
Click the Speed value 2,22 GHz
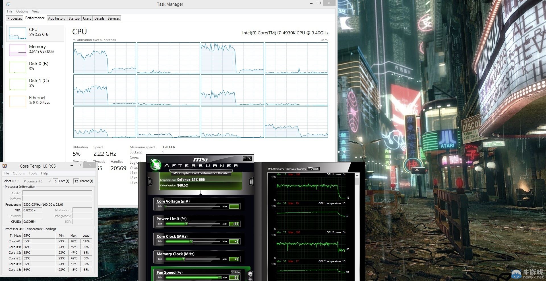(x=105, y=154)
